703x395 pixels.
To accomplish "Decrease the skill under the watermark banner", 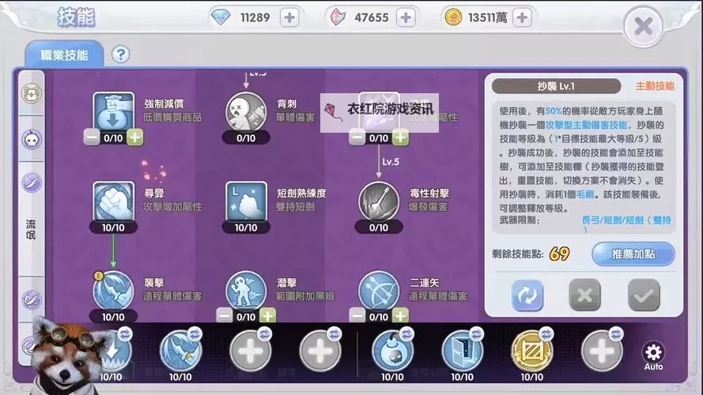I will click(357, 137).
